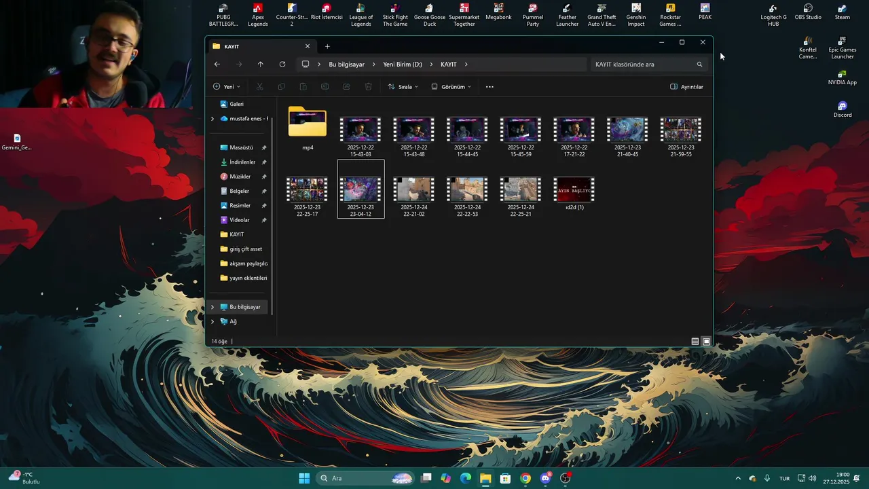Open Apex Legends desktop shortcut
869x489 pixels.
click(x=258, y=14)
